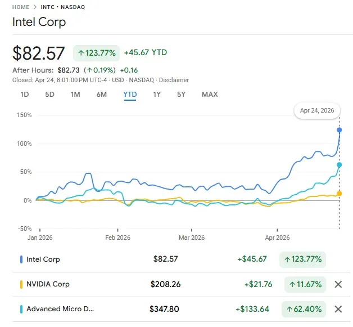Click the After Hours 0.19% change
The image size is (353, 327).
99,70
